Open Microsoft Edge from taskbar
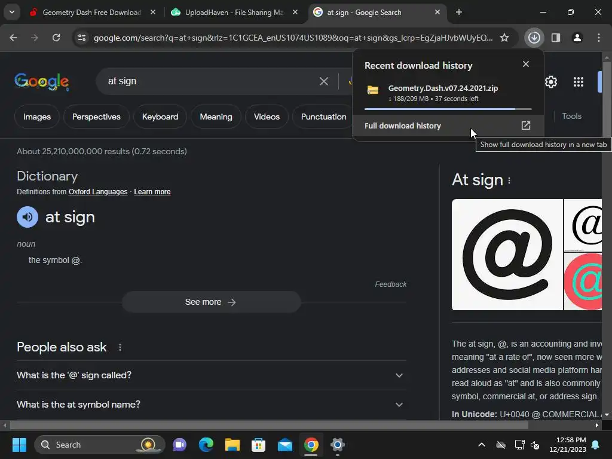 (206, 445)
